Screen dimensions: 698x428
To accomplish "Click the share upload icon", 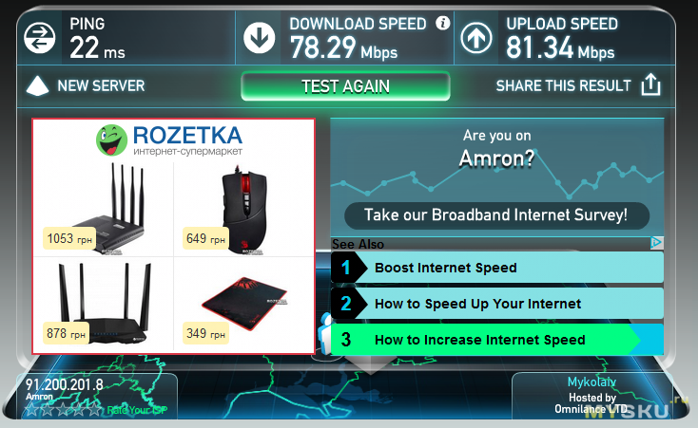I will (x=650, y=84).
